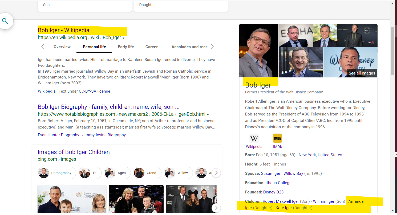Open the CC-BY-SA license link
This screenshot has height=215, width=397.
click(94, 91)
